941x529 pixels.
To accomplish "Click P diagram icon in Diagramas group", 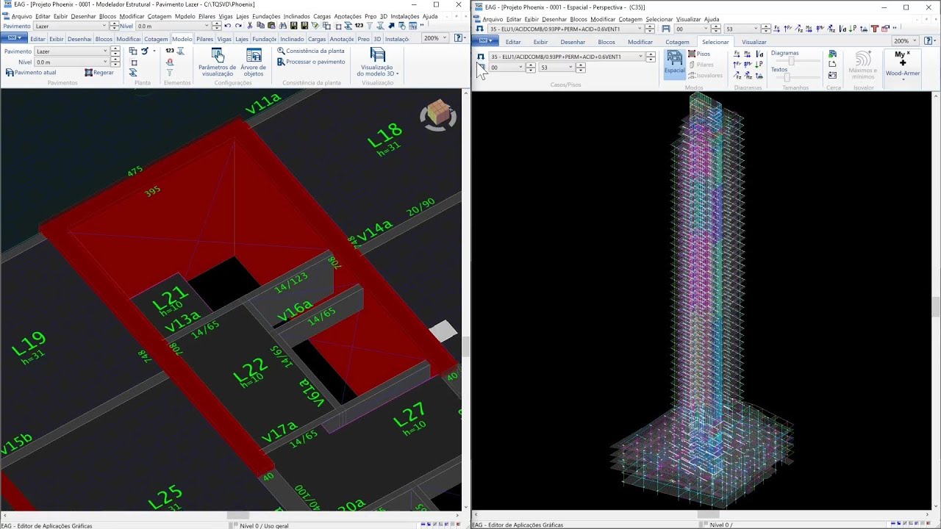I will pyautogui.click(x=759, y=64).
